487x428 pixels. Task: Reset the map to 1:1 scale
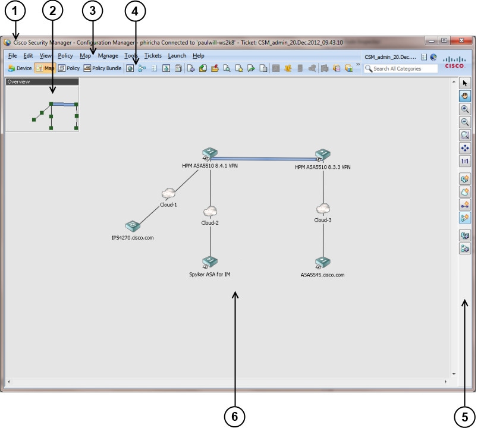464,161
